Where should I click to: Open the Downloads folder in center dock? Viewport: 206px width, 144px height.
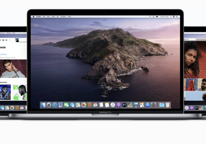[x=162, y=105]
